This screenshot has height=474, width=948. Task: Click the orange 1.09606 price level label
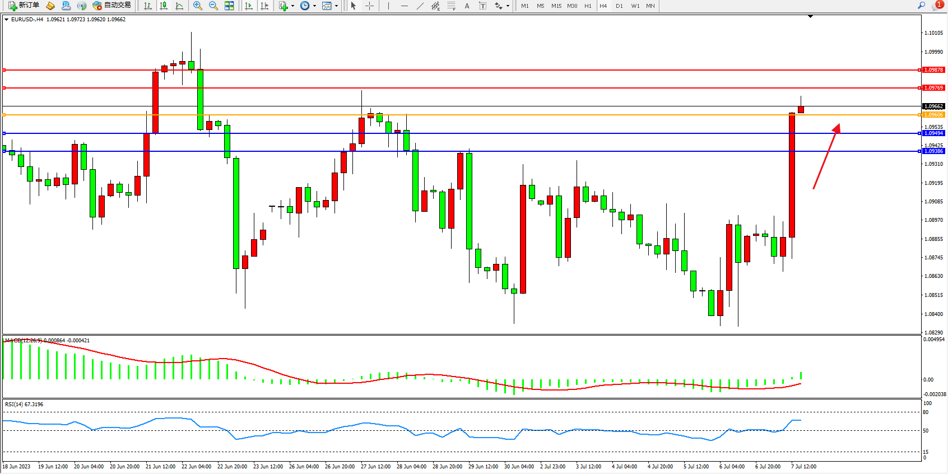[933, 115]
